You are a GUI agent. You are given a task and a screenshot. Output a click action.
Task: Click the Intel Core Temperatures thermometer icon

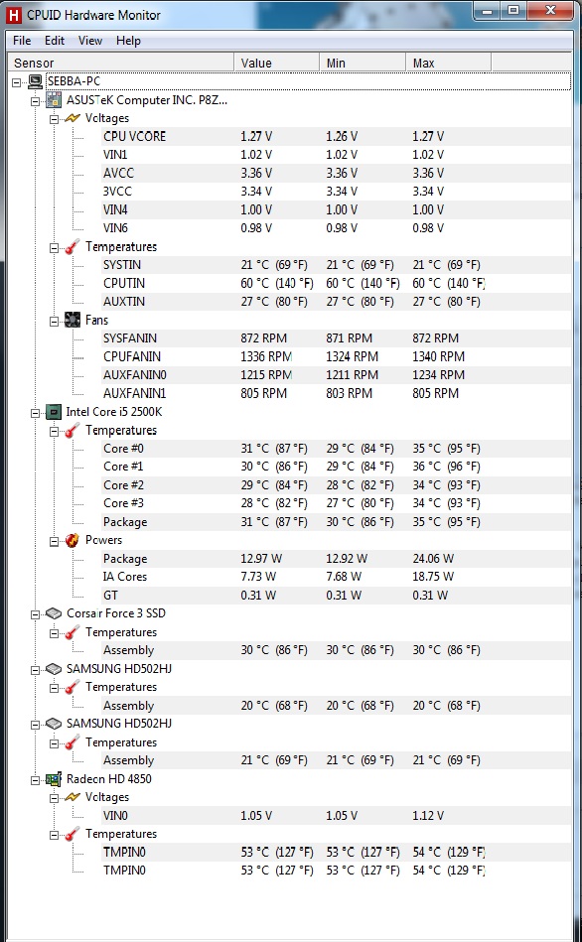[x=73, y=431]
